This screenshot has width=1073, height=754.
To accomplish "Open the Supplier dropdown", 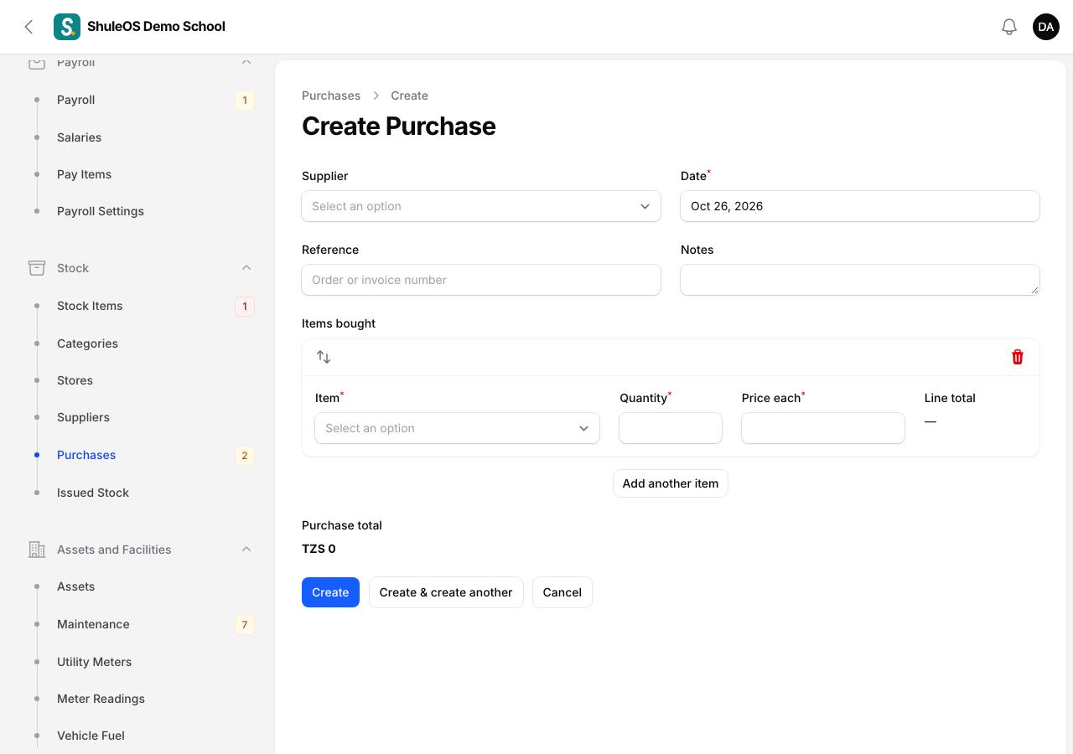I will [x=481, y=206].
